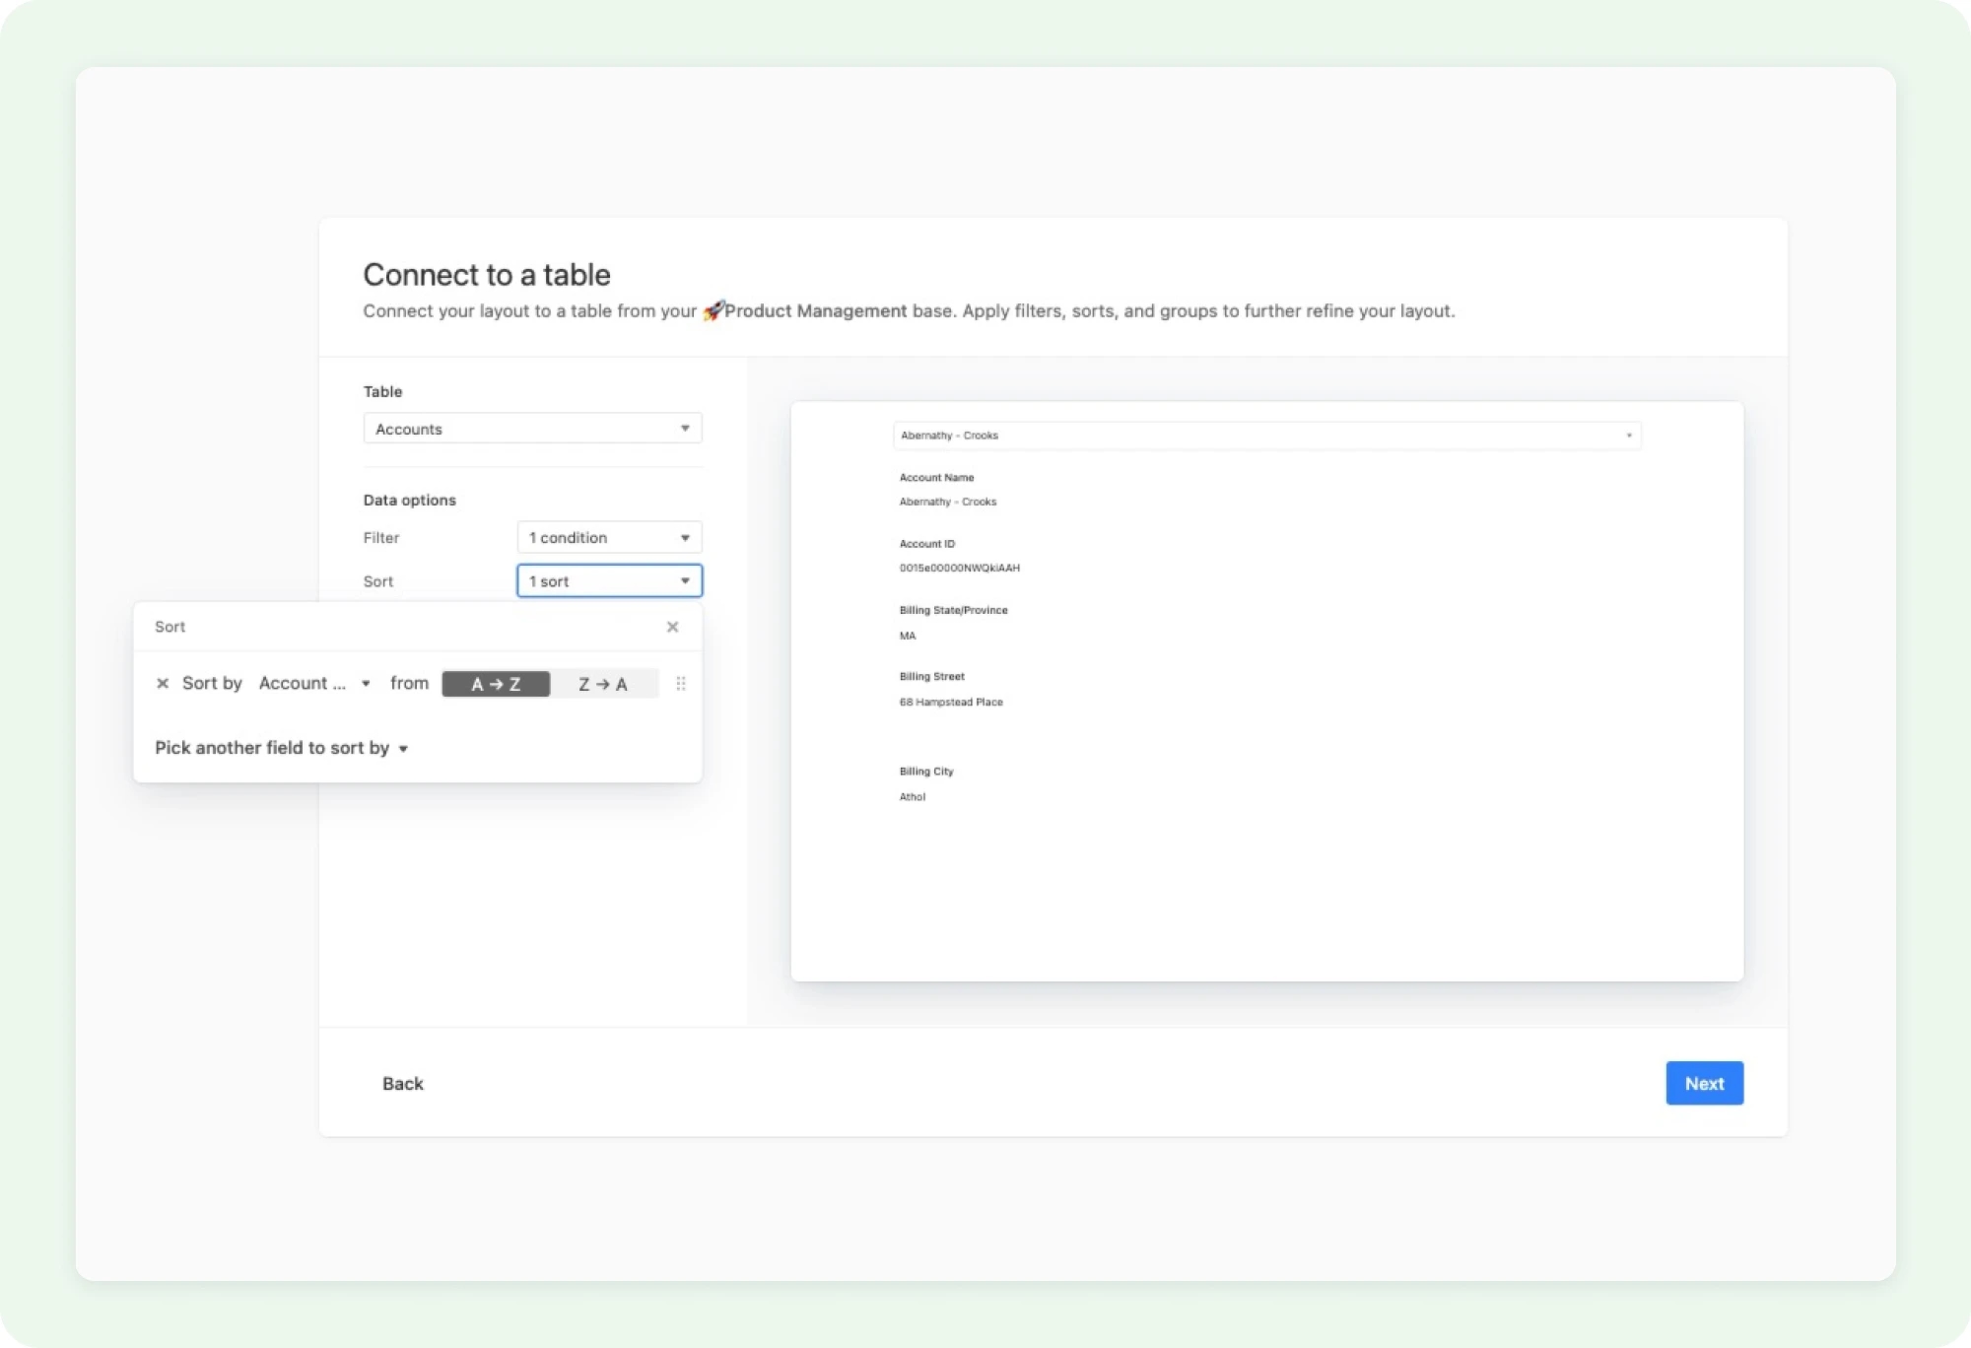The height and width of the screenshot is (1348, 1971).
Task: Open the 1 condition filter dropdown
Action: click(609, 537)
